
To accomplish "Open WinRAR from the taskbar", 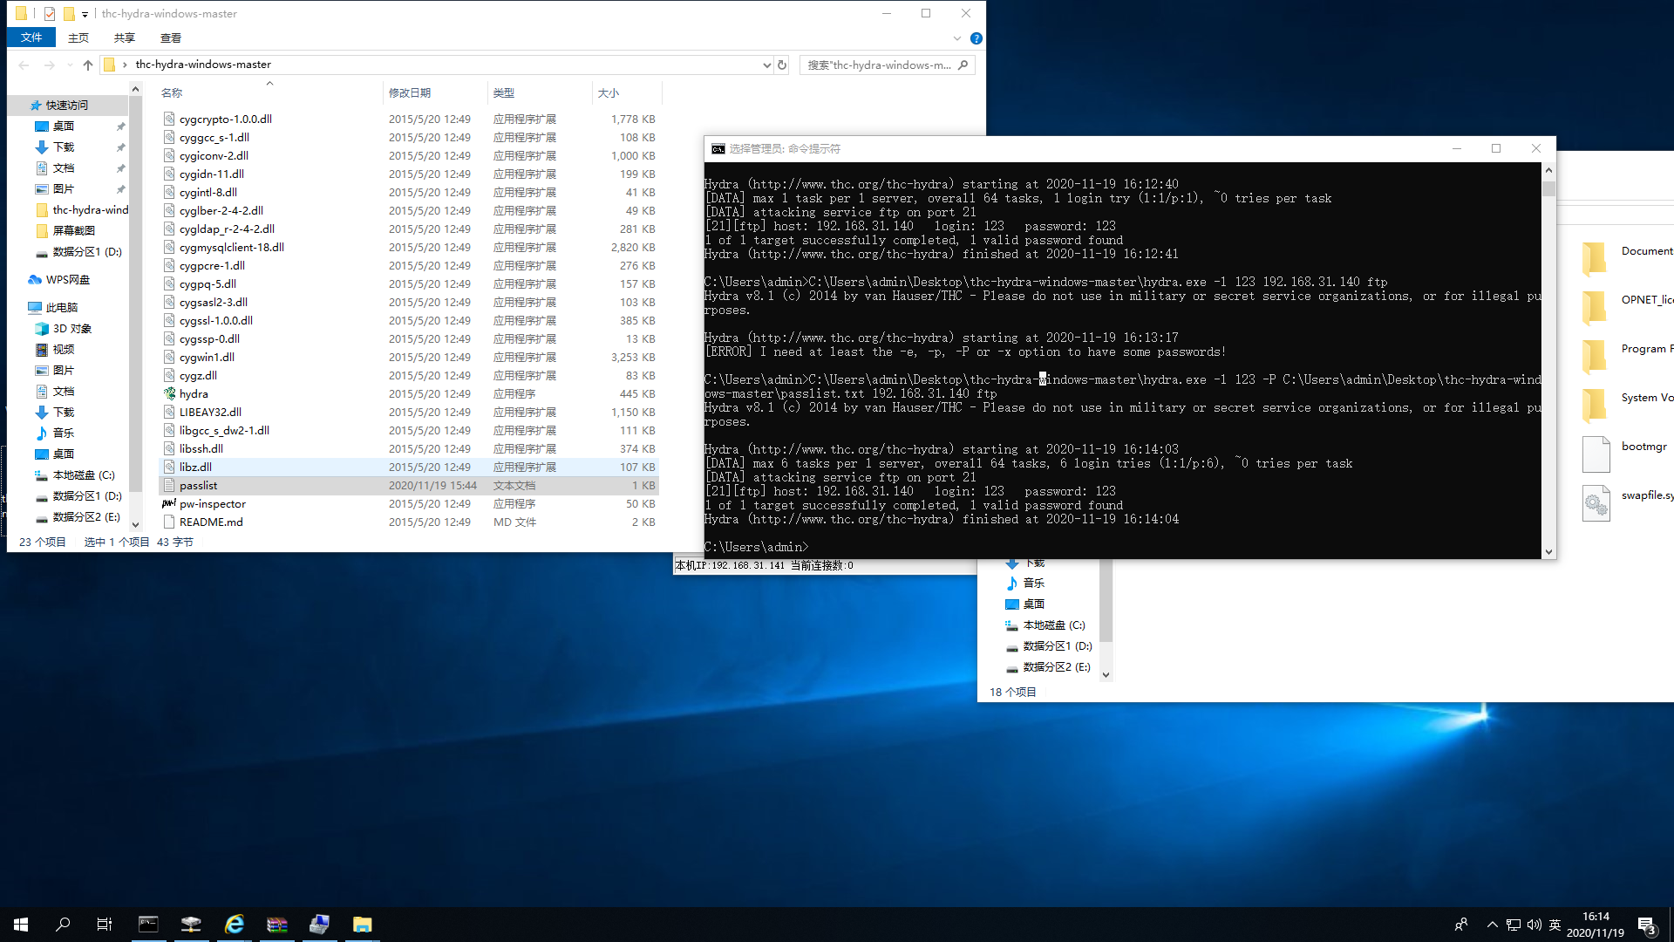I will coord(277,925).
